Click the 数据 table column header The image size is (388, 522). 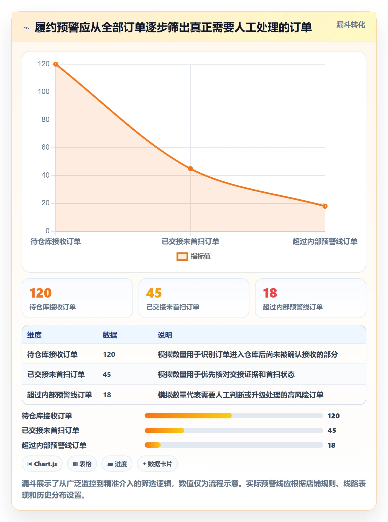[110, 335]
